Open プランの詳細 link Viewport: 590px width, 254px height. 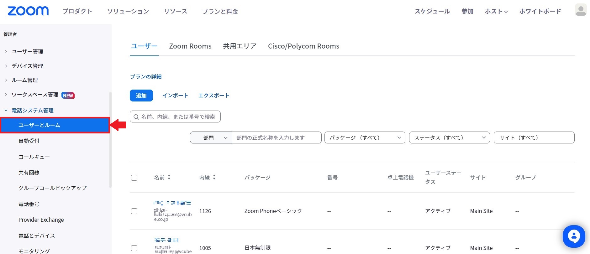point(146,77)
